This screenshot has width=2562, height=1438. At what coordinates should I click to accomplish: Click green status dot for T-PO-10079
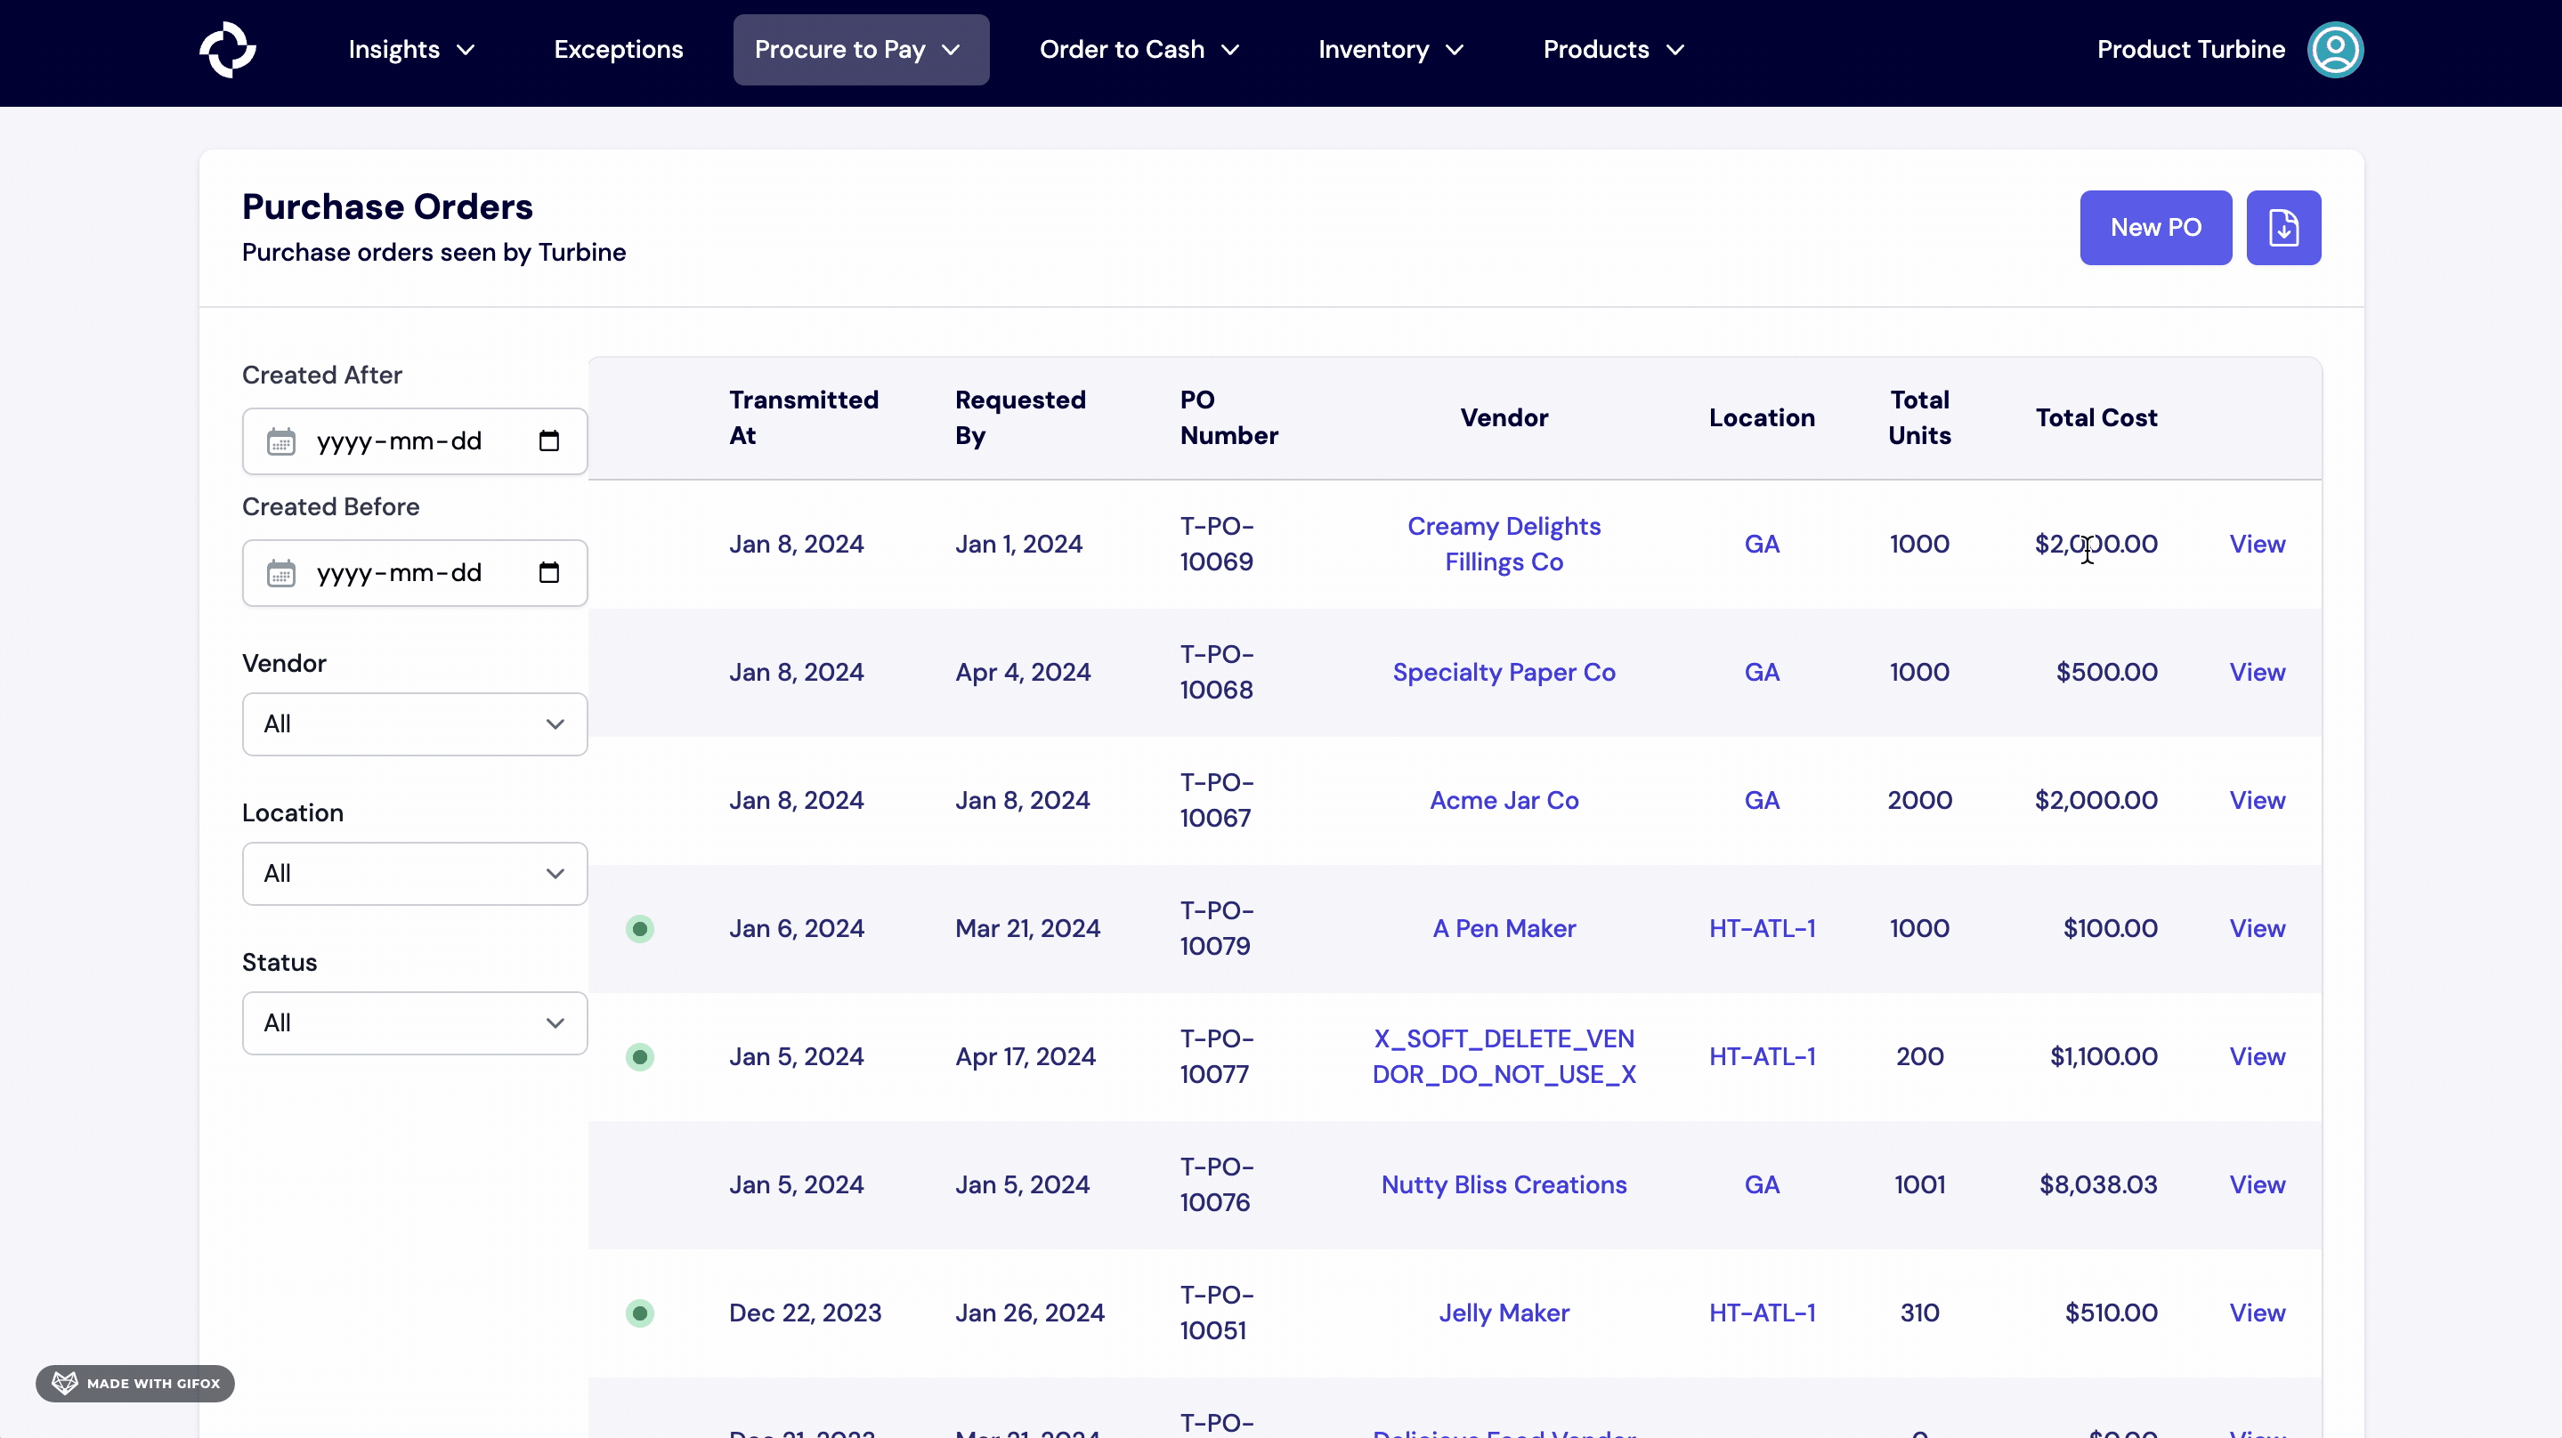tap(639, 929)
